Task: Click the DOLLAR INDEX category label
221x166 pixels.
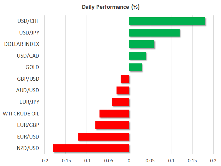Action: pyautogui.click(x=22, y=44)
